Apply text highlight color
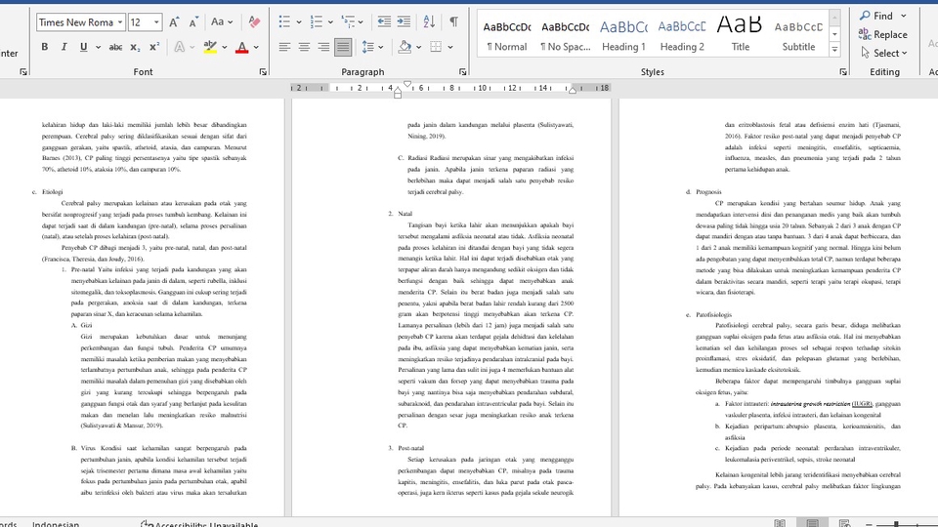 (210, 47)
